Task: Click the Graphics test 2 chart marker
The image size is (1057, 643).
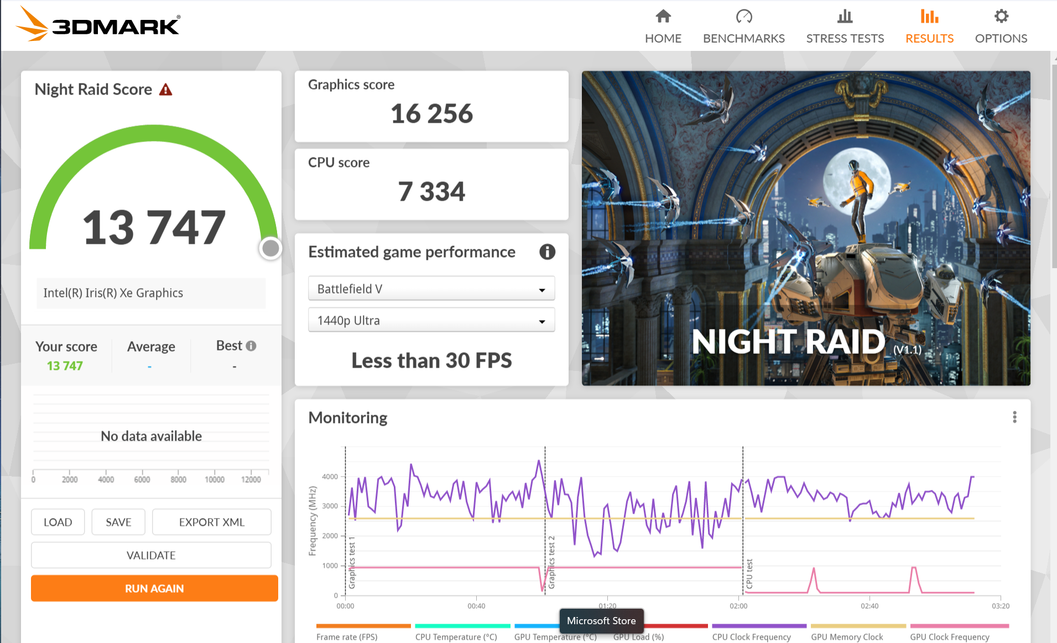Action: click(551, 562)
